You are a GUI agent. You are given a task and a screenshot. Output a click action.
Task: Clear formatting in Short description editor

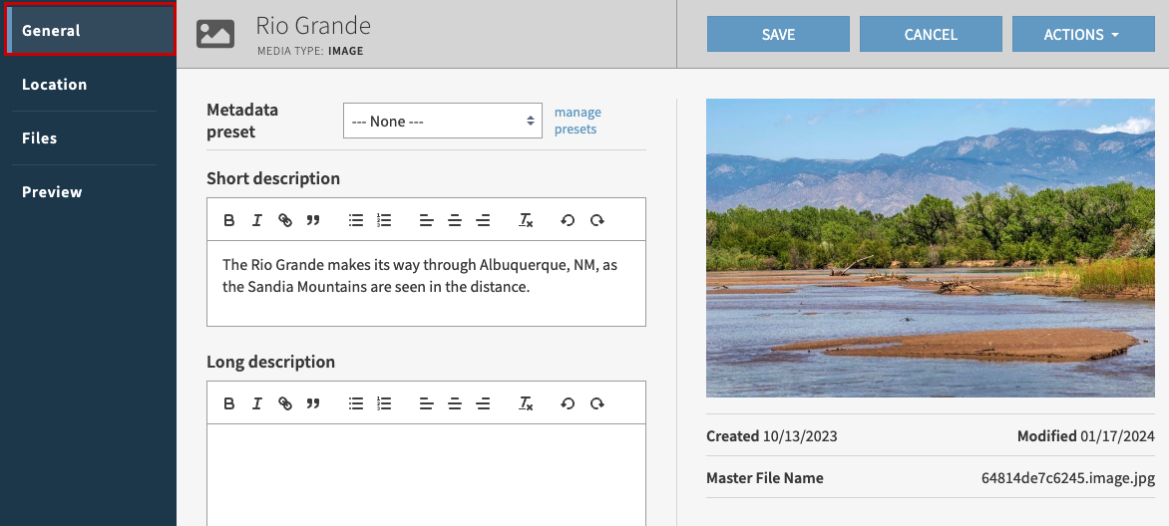click(526, 220)
